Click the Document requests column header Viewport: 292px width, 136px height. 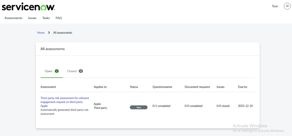tap(197, 87)
